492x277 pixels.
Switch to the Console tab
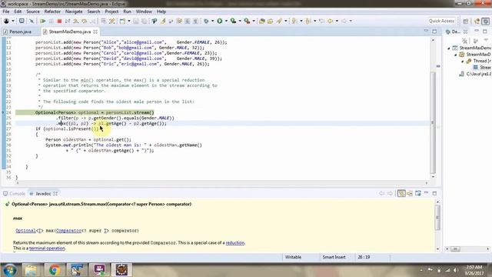pos(14,193)
